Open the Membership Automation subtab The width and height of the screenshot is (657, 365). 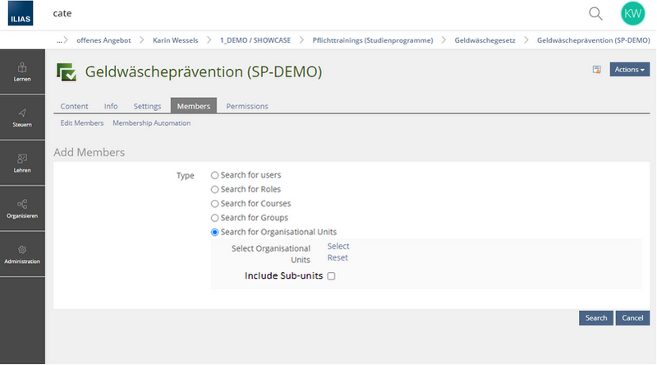pos(151,123)
